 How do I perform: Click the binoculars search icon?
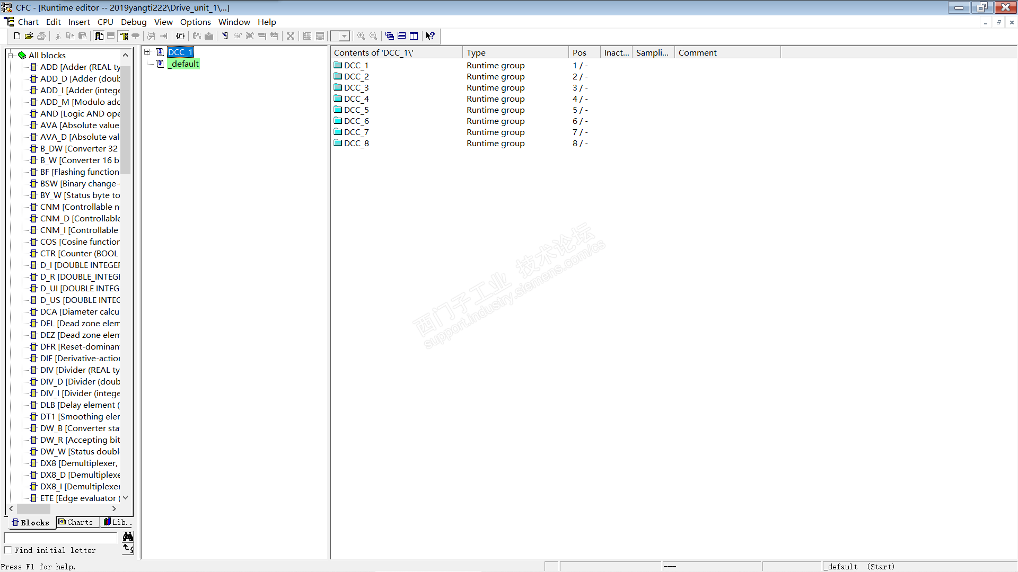coord(128,537)
